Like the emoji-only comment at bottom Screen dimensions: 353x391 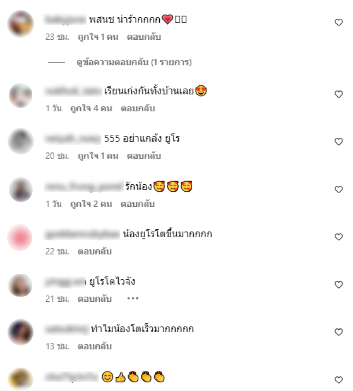click(x=338, y=380)
